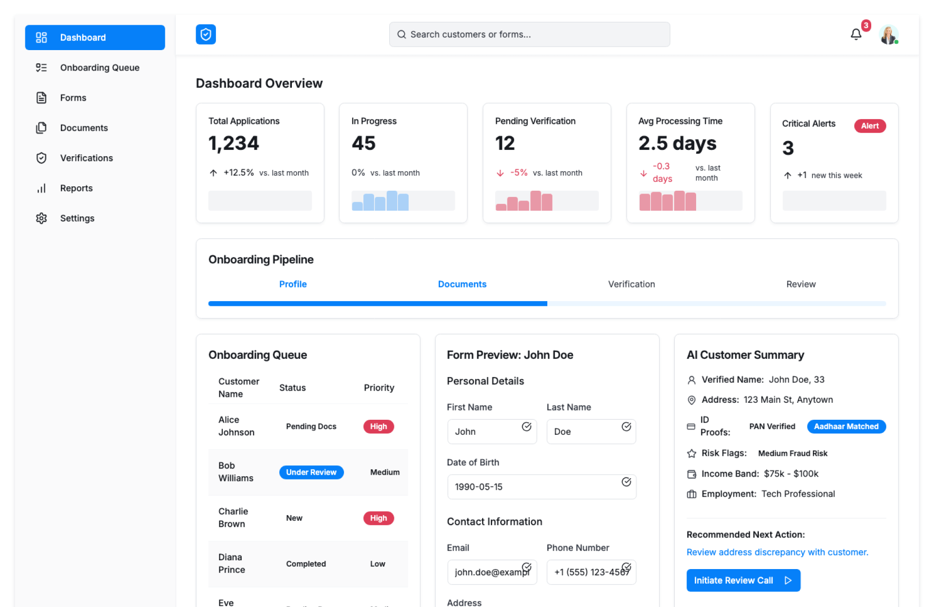Open the notifications bell
934x607 pixels.
(856, 35)
